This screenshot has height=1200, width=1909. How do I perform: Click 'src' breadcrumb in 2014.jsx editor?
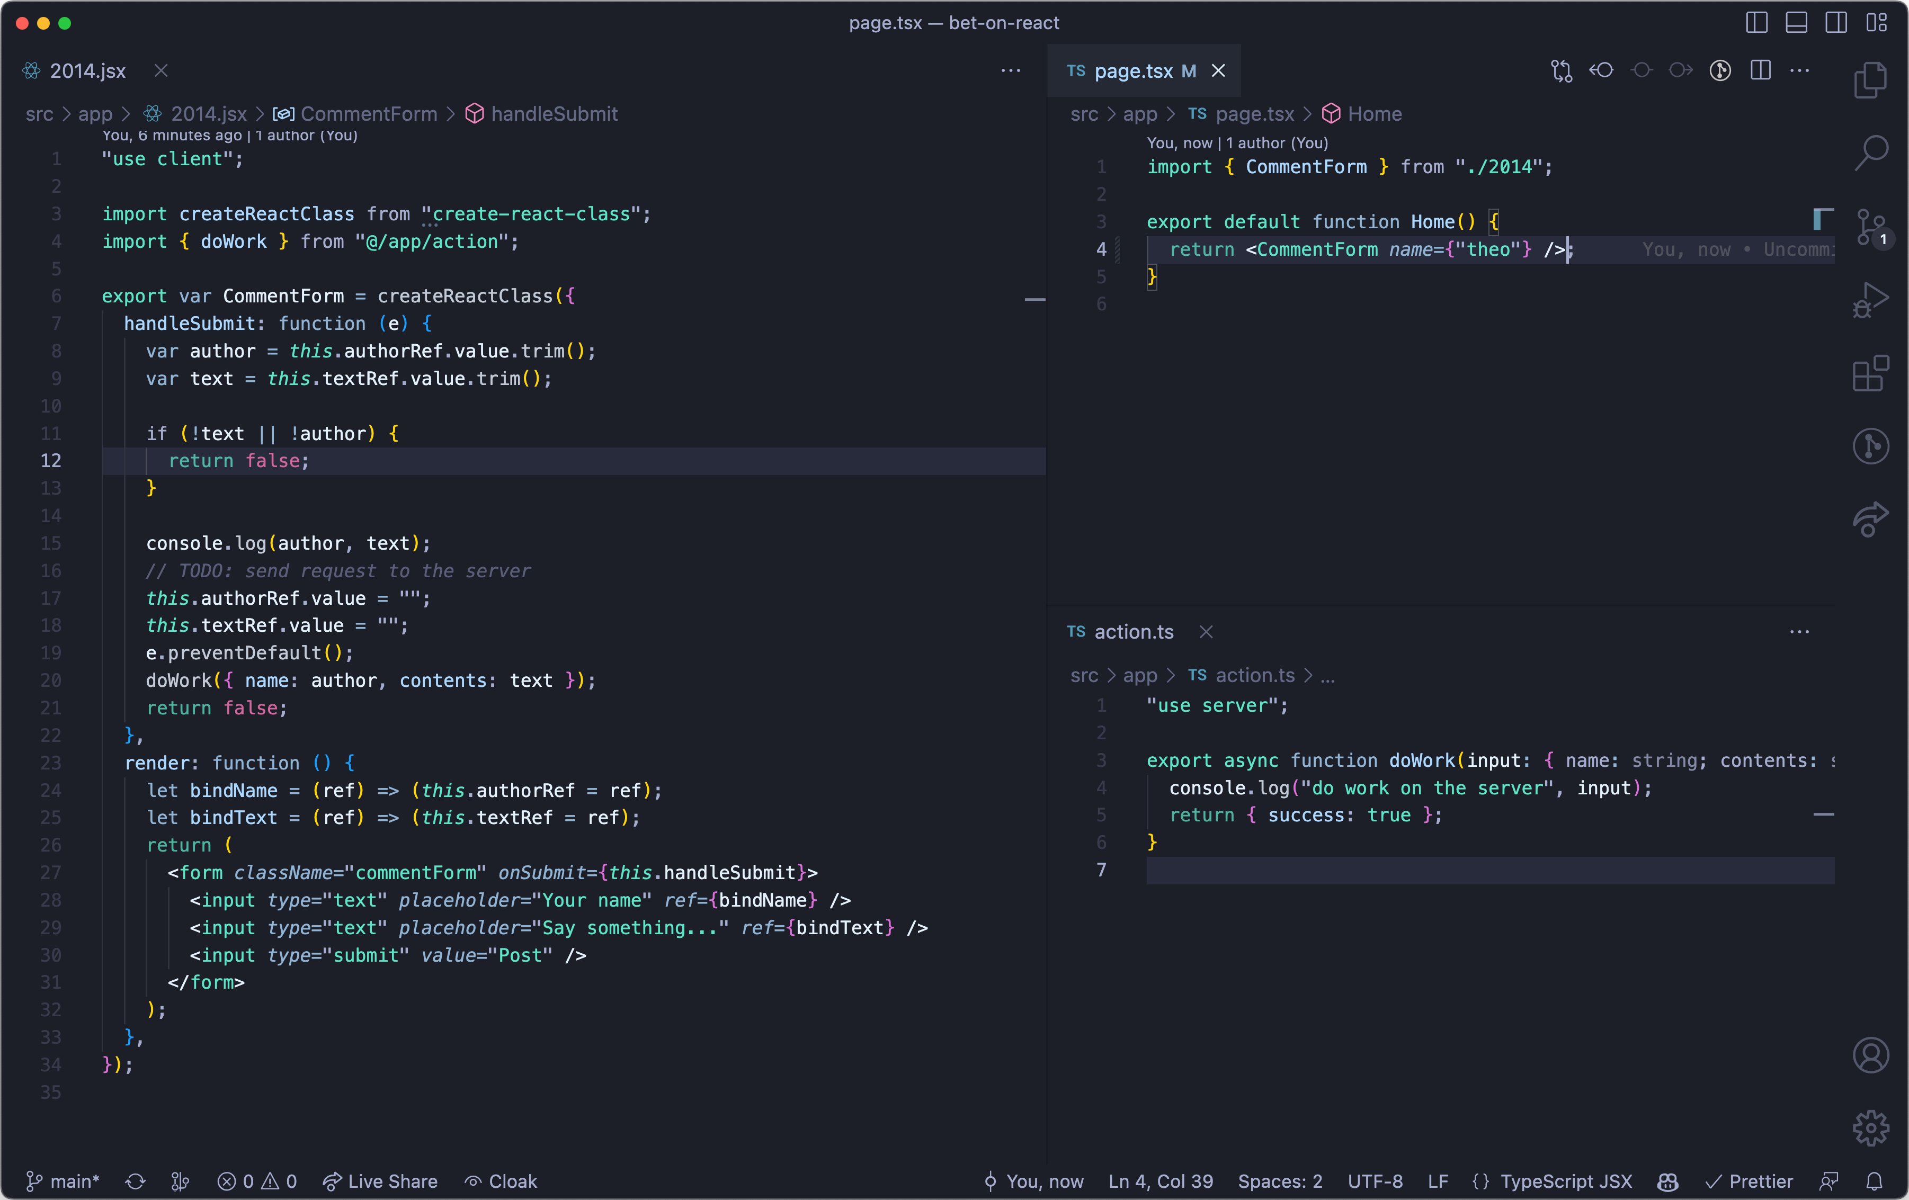coord(39,113)
